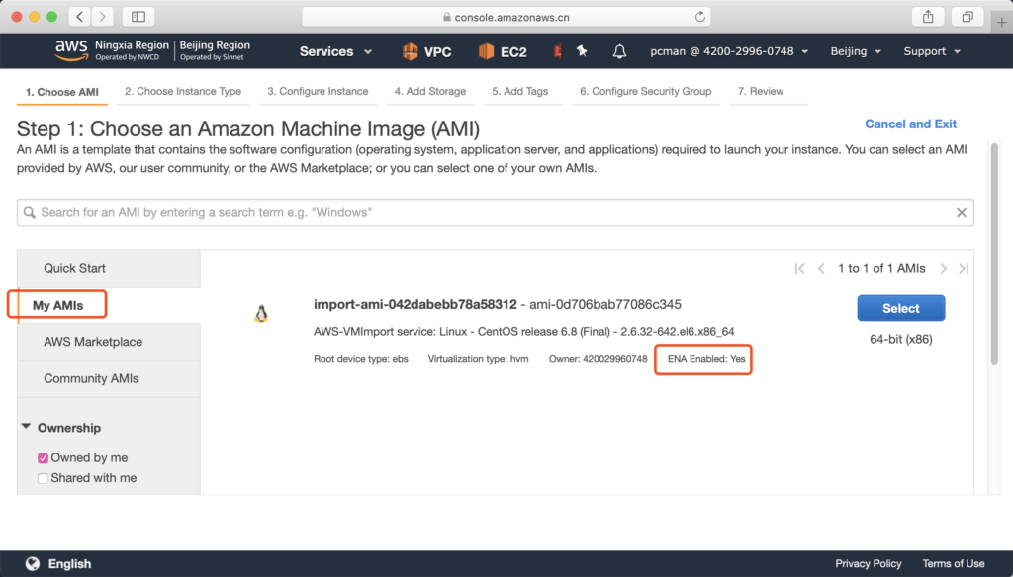Screen dimensions: 1013x577
Task: Reload the page in address bar
Action: tap(700, 17)
